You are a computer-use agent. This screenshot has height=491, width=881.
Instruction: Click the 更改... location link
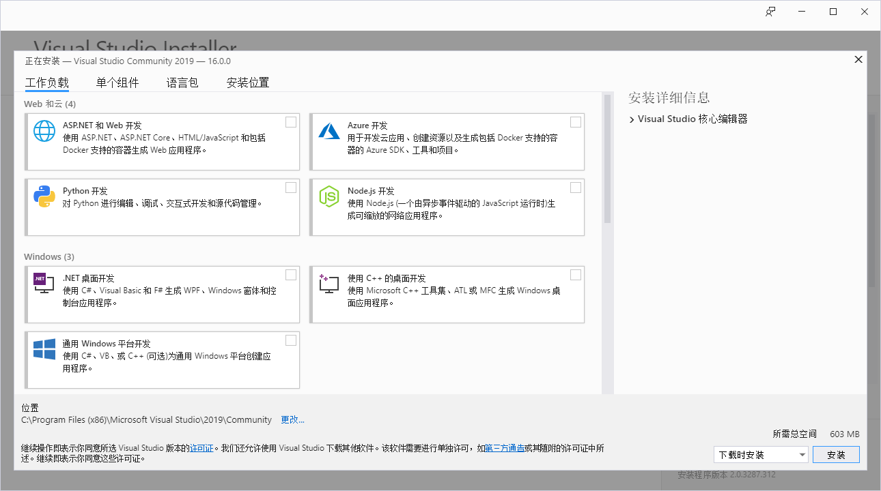click(x=292, y=420)
